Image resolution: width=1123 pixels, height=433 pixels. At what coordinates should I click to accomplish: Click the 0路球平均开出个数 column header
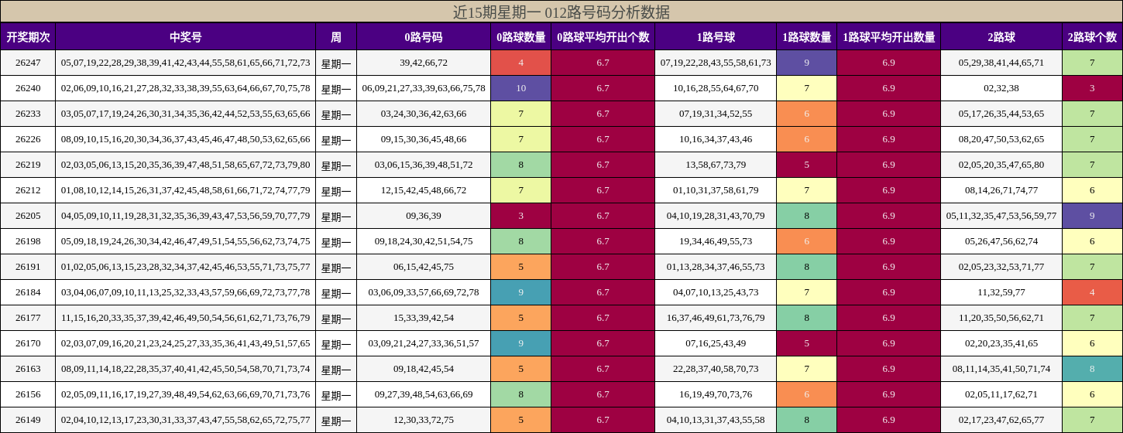pyautogui.click(x=603, y=36)
